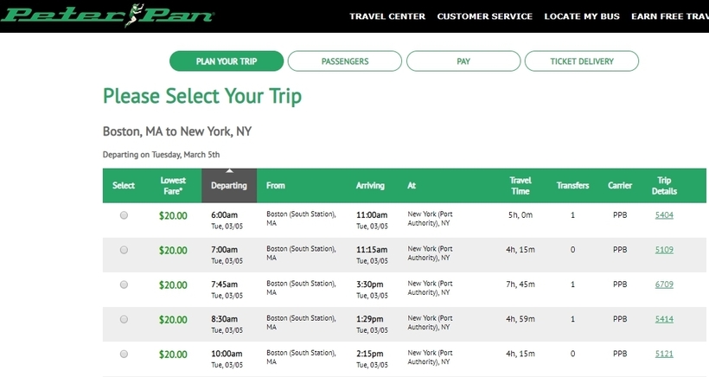View trip details for 5404

[664, 215]
